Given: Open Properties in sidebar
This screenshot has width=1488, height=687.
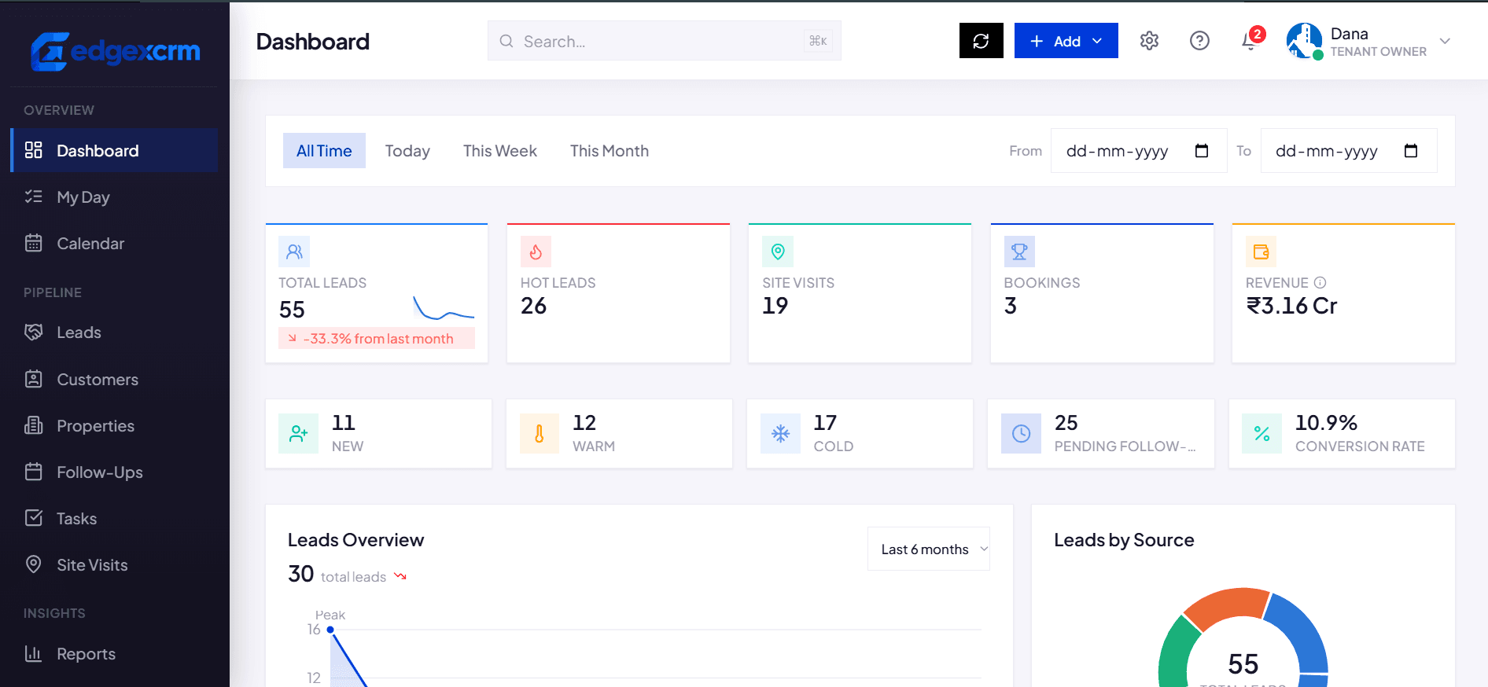Looking at the screenshot, I should pyautogui.click(x=114, y=425).
